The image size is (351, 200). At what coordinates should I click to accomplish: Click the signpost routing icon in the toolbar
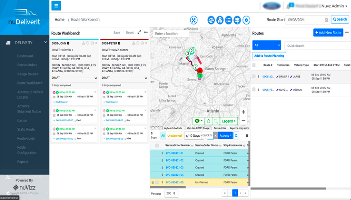237,20
